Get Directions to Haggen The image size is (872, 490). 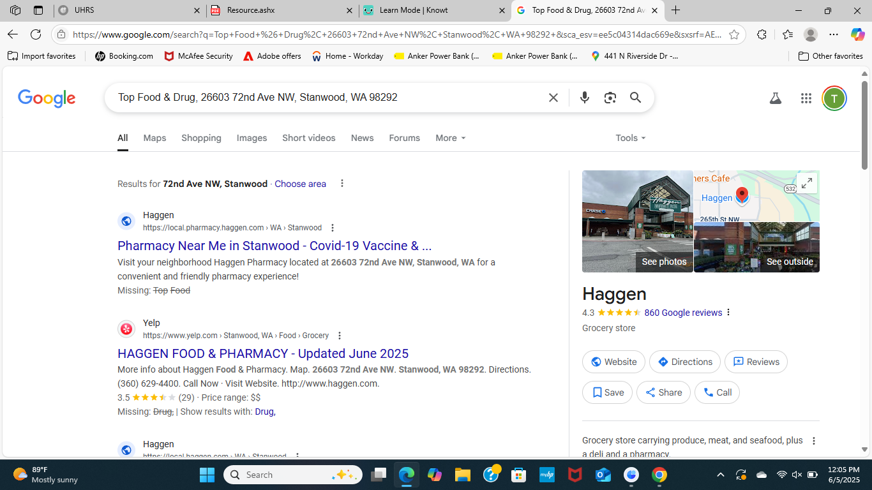click(x=685, y=362)
